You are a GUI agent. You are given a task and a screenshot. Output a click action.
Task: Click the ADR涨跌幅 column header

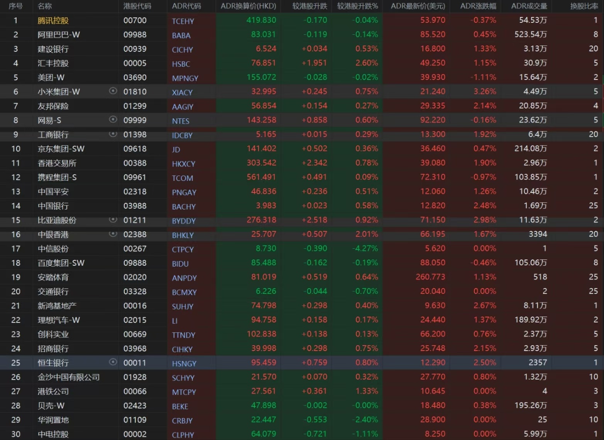[x=478, y=6]
